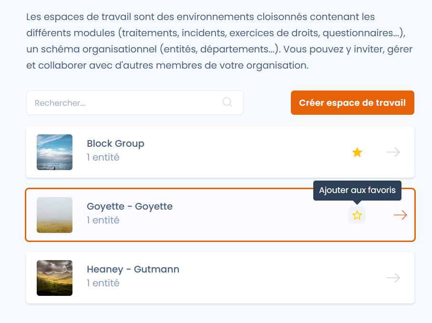This screenshot has width=432, height=323.
Task: Open Heaney - Gutmann via arrow icon
Action: coord(393,278)
